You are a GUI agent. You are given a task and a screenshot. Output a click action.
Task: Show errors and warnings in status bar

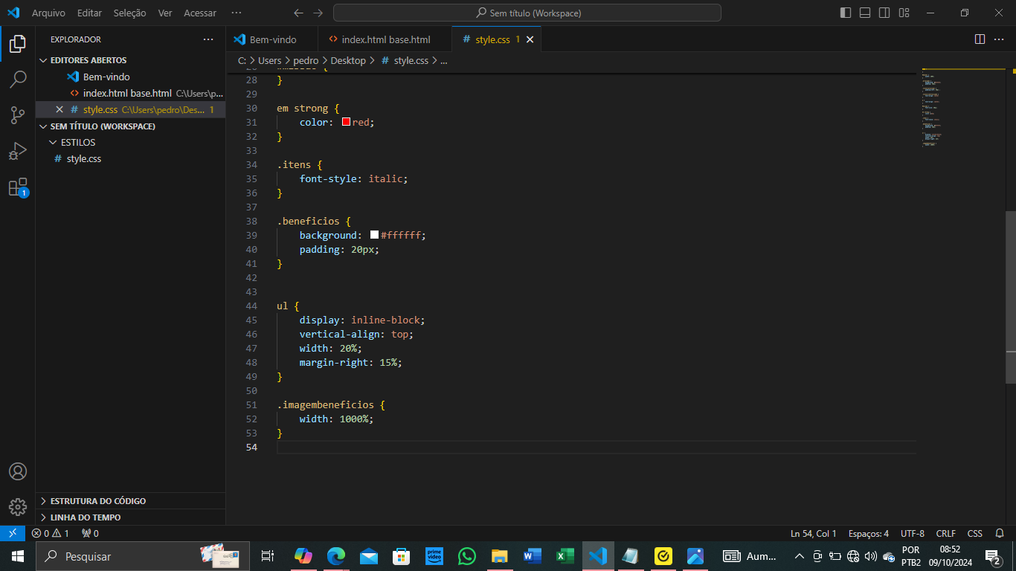pos(50,533)
